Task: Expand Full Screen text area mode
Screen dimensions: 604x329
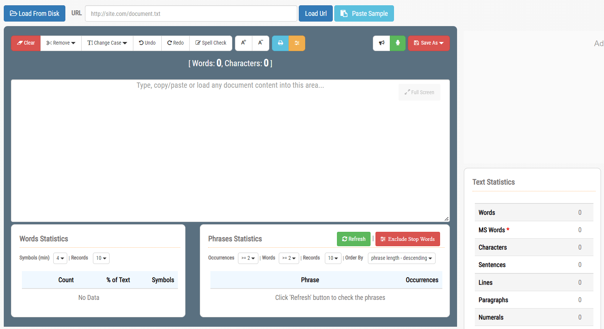Action: pyautogui.click(x=419, y=92)
